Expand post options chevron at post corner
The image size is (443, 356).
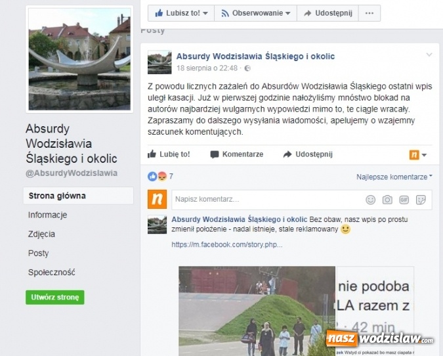(429, 55)
